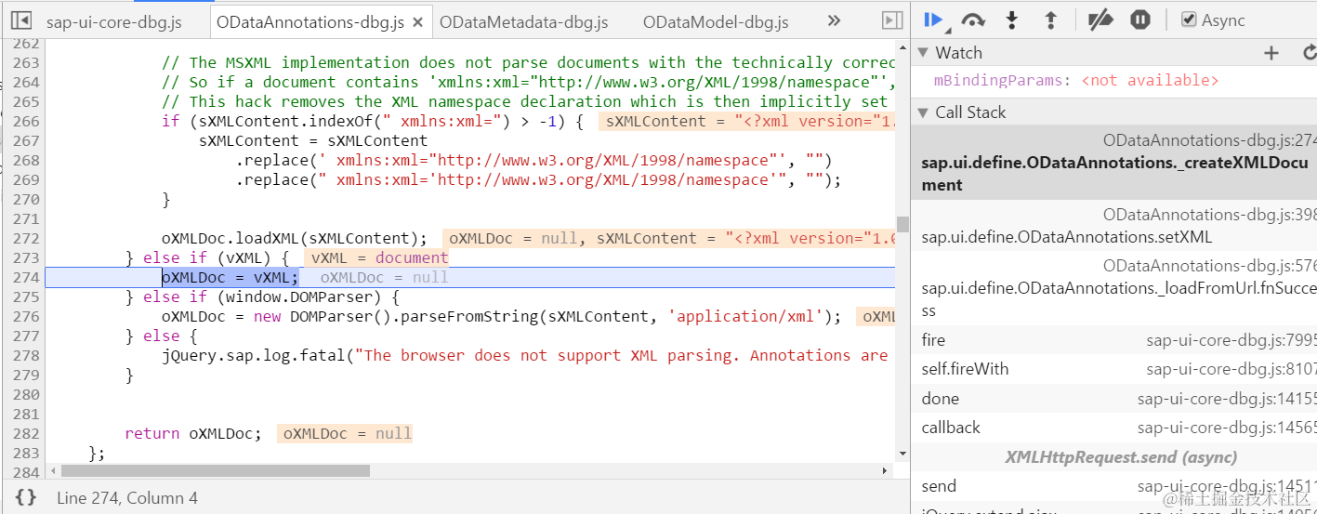Select the send call stack frame

1113,486
